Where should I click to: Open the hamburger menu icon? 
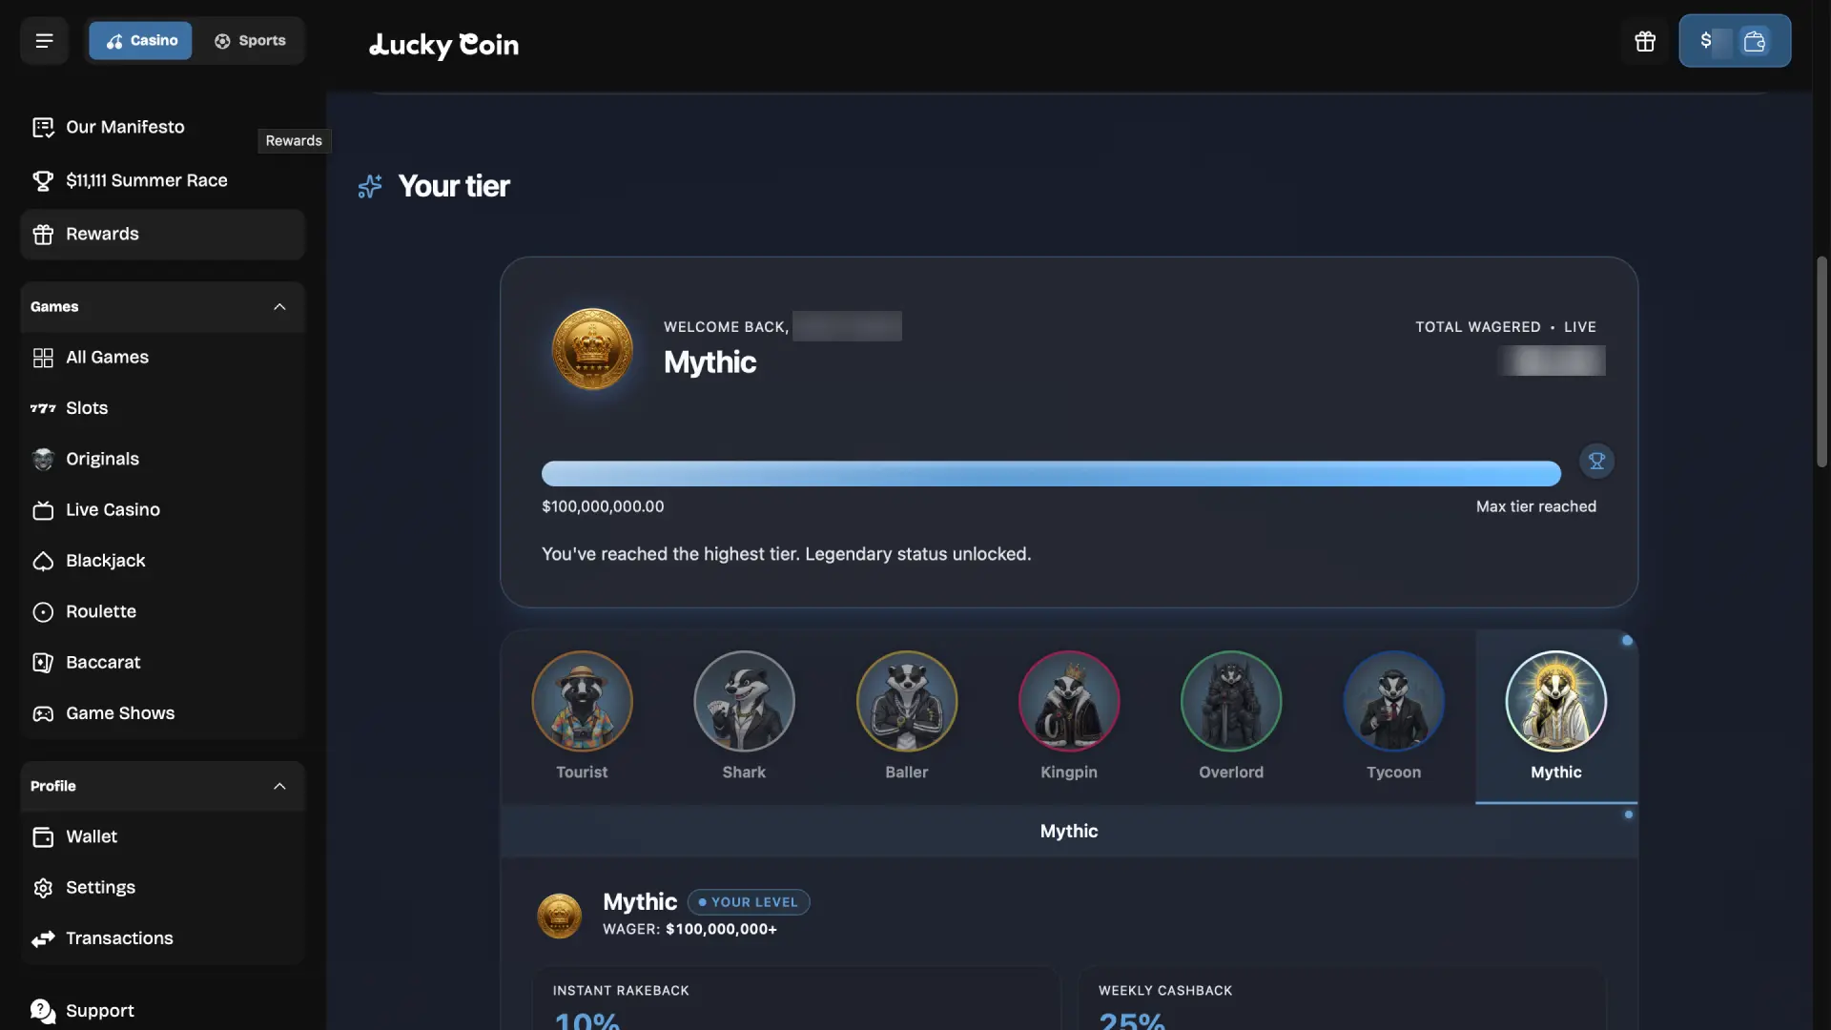(44, 41)
